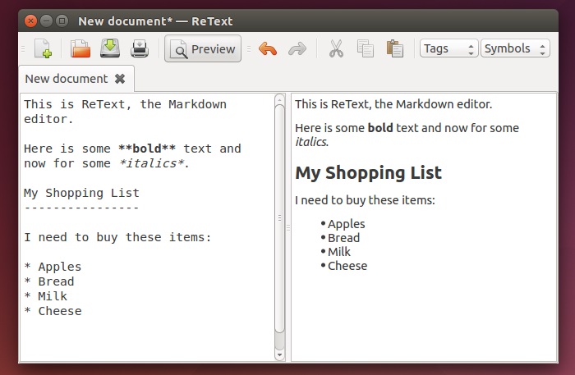Click the editor scrollbar's down arrow
The width and height of the screenshot is (575, 375).
(x=280, y=354)
